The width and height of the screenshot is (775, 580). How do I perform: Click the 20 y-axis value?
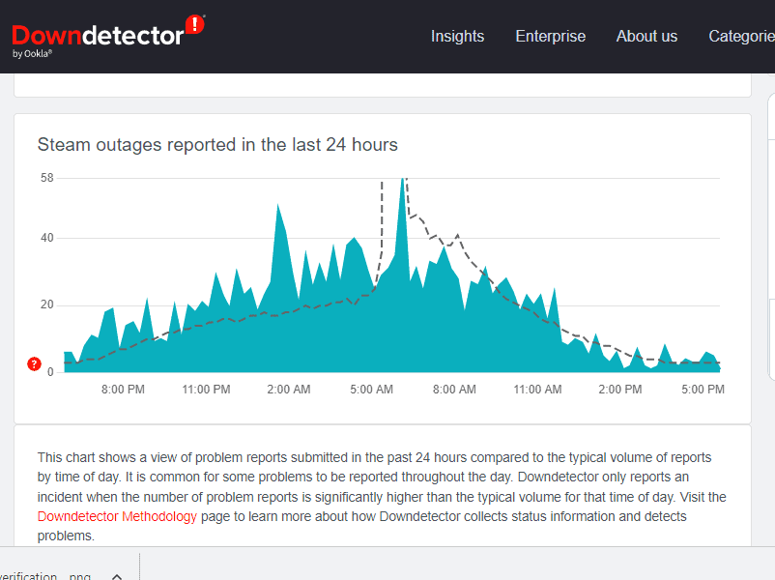coord(47,304)
